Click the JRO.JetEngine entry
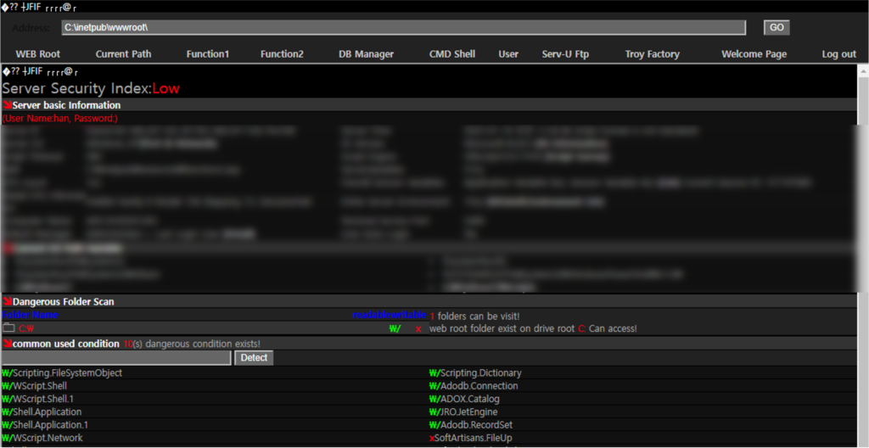The image size is (869, 448). (468, 412)
